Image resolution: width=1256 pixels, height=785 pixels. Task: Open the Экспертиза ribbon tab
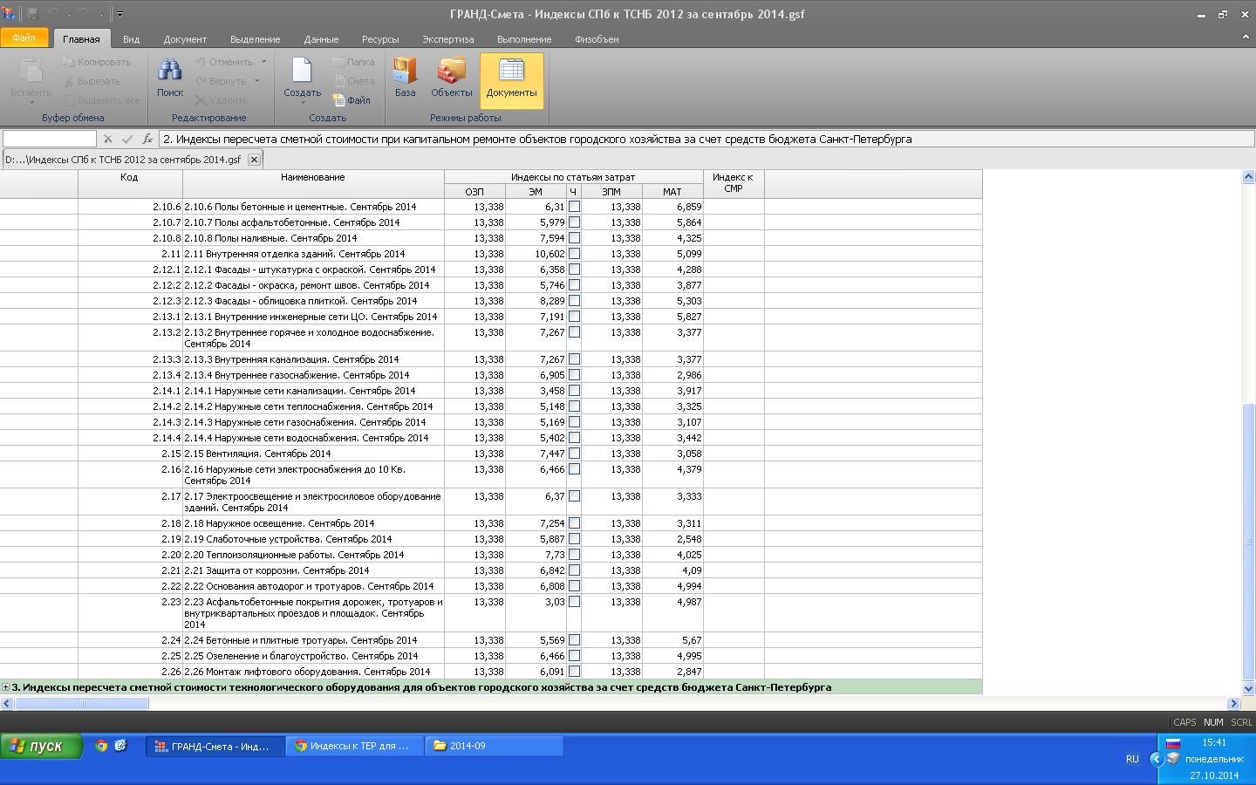coord(447,39)
